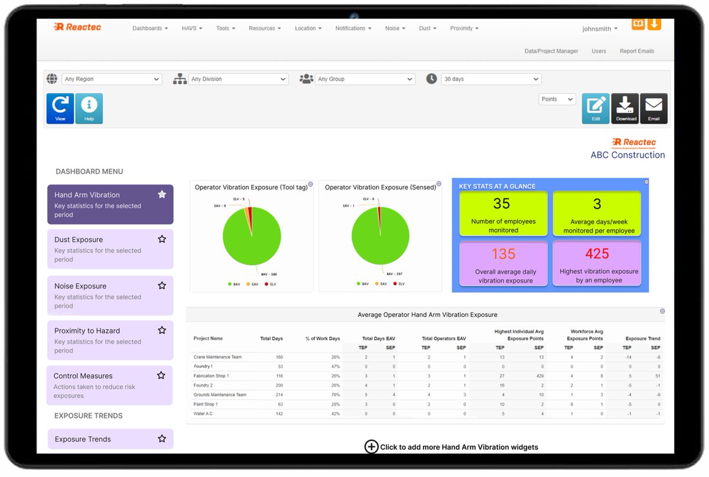Open the Proximity menu
709x477 pixels.
point(464,28)
